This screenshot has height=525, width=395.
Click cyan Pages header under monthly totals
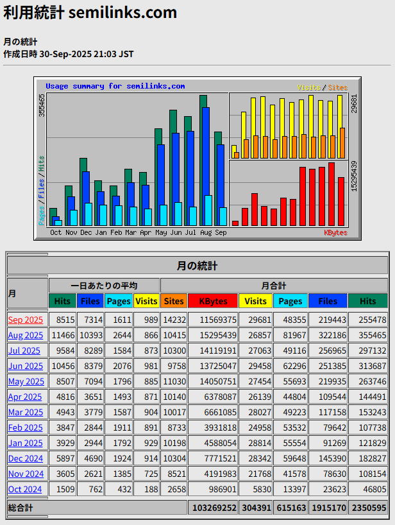point(290,301)
